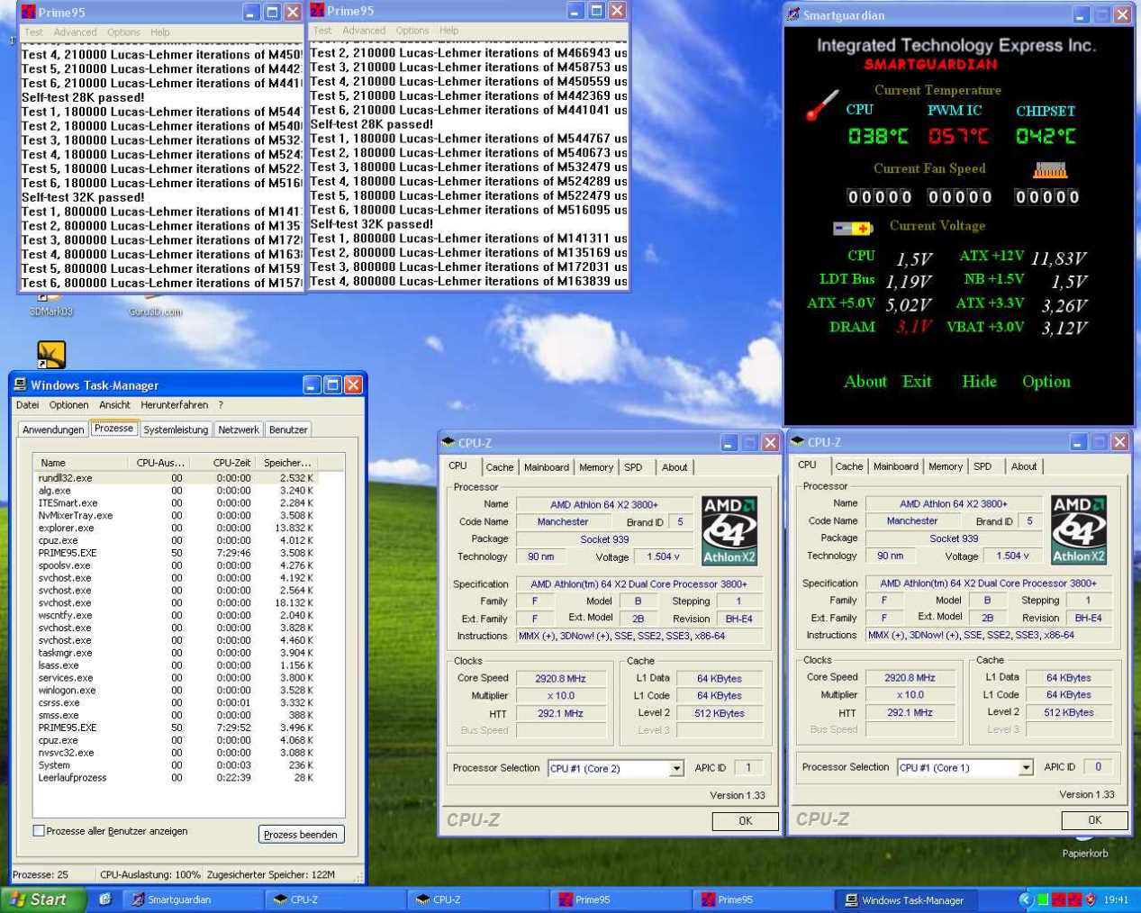
Task: Click the AMD Athlon X2 logo in Core 1 CPU-Z window
Action: 1078,529
